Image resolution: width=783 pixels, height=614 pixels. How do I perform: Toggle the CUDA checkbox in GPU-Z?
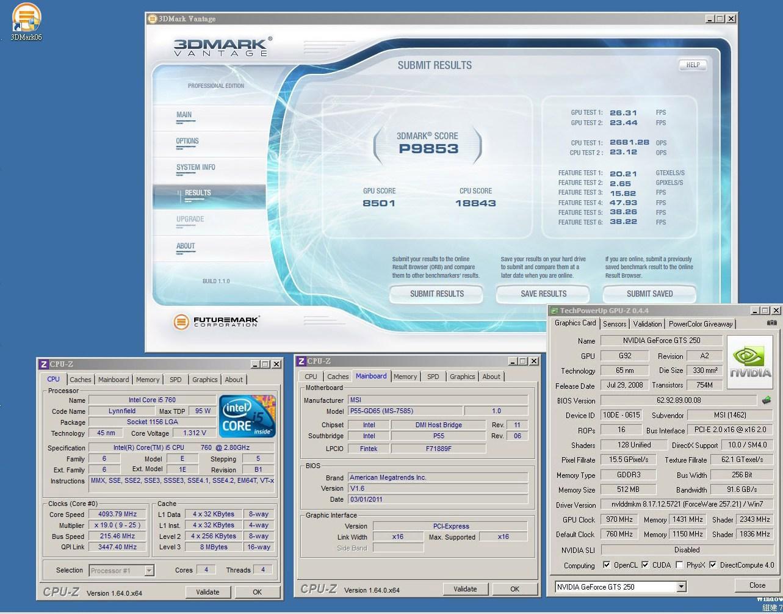point(644,565)
